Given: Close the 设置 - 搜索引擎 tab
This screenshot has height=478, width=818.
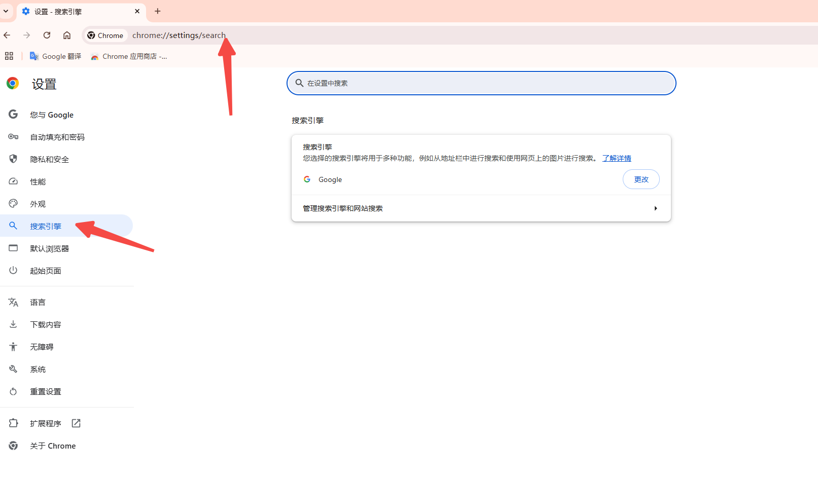Looking at the screenshot, I should 137,11.
